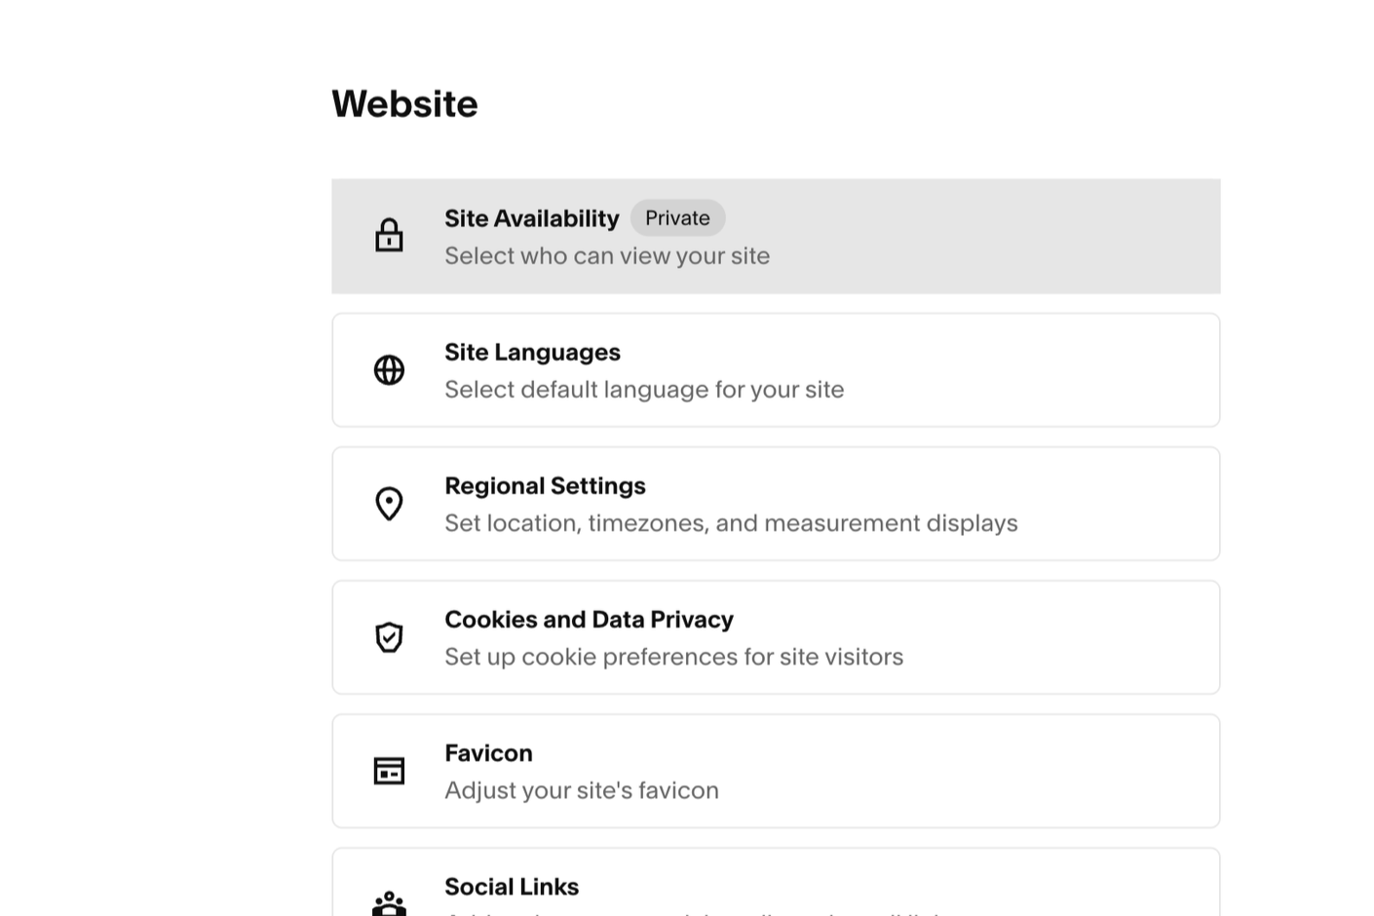
Task: Click 'Set up cookie preferences for site visitors'
Action: 673,657
